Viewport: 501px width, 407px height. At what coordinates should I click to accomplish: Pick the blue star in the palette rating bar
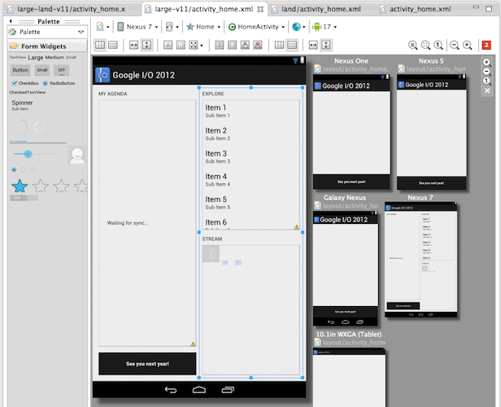click(20, 186)
